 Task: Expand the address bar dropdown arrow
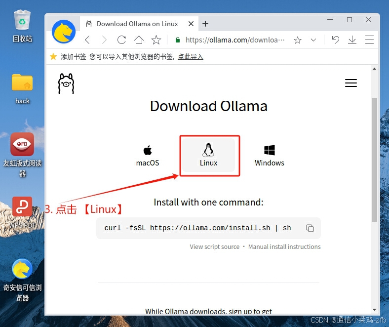313,40
